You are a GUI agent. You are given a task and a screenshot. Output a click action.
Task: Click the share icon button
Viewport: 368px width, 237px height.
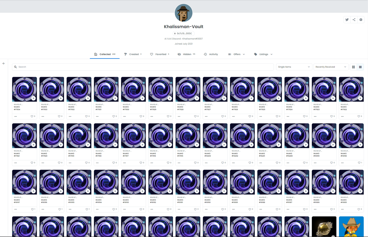coord(354,20)
